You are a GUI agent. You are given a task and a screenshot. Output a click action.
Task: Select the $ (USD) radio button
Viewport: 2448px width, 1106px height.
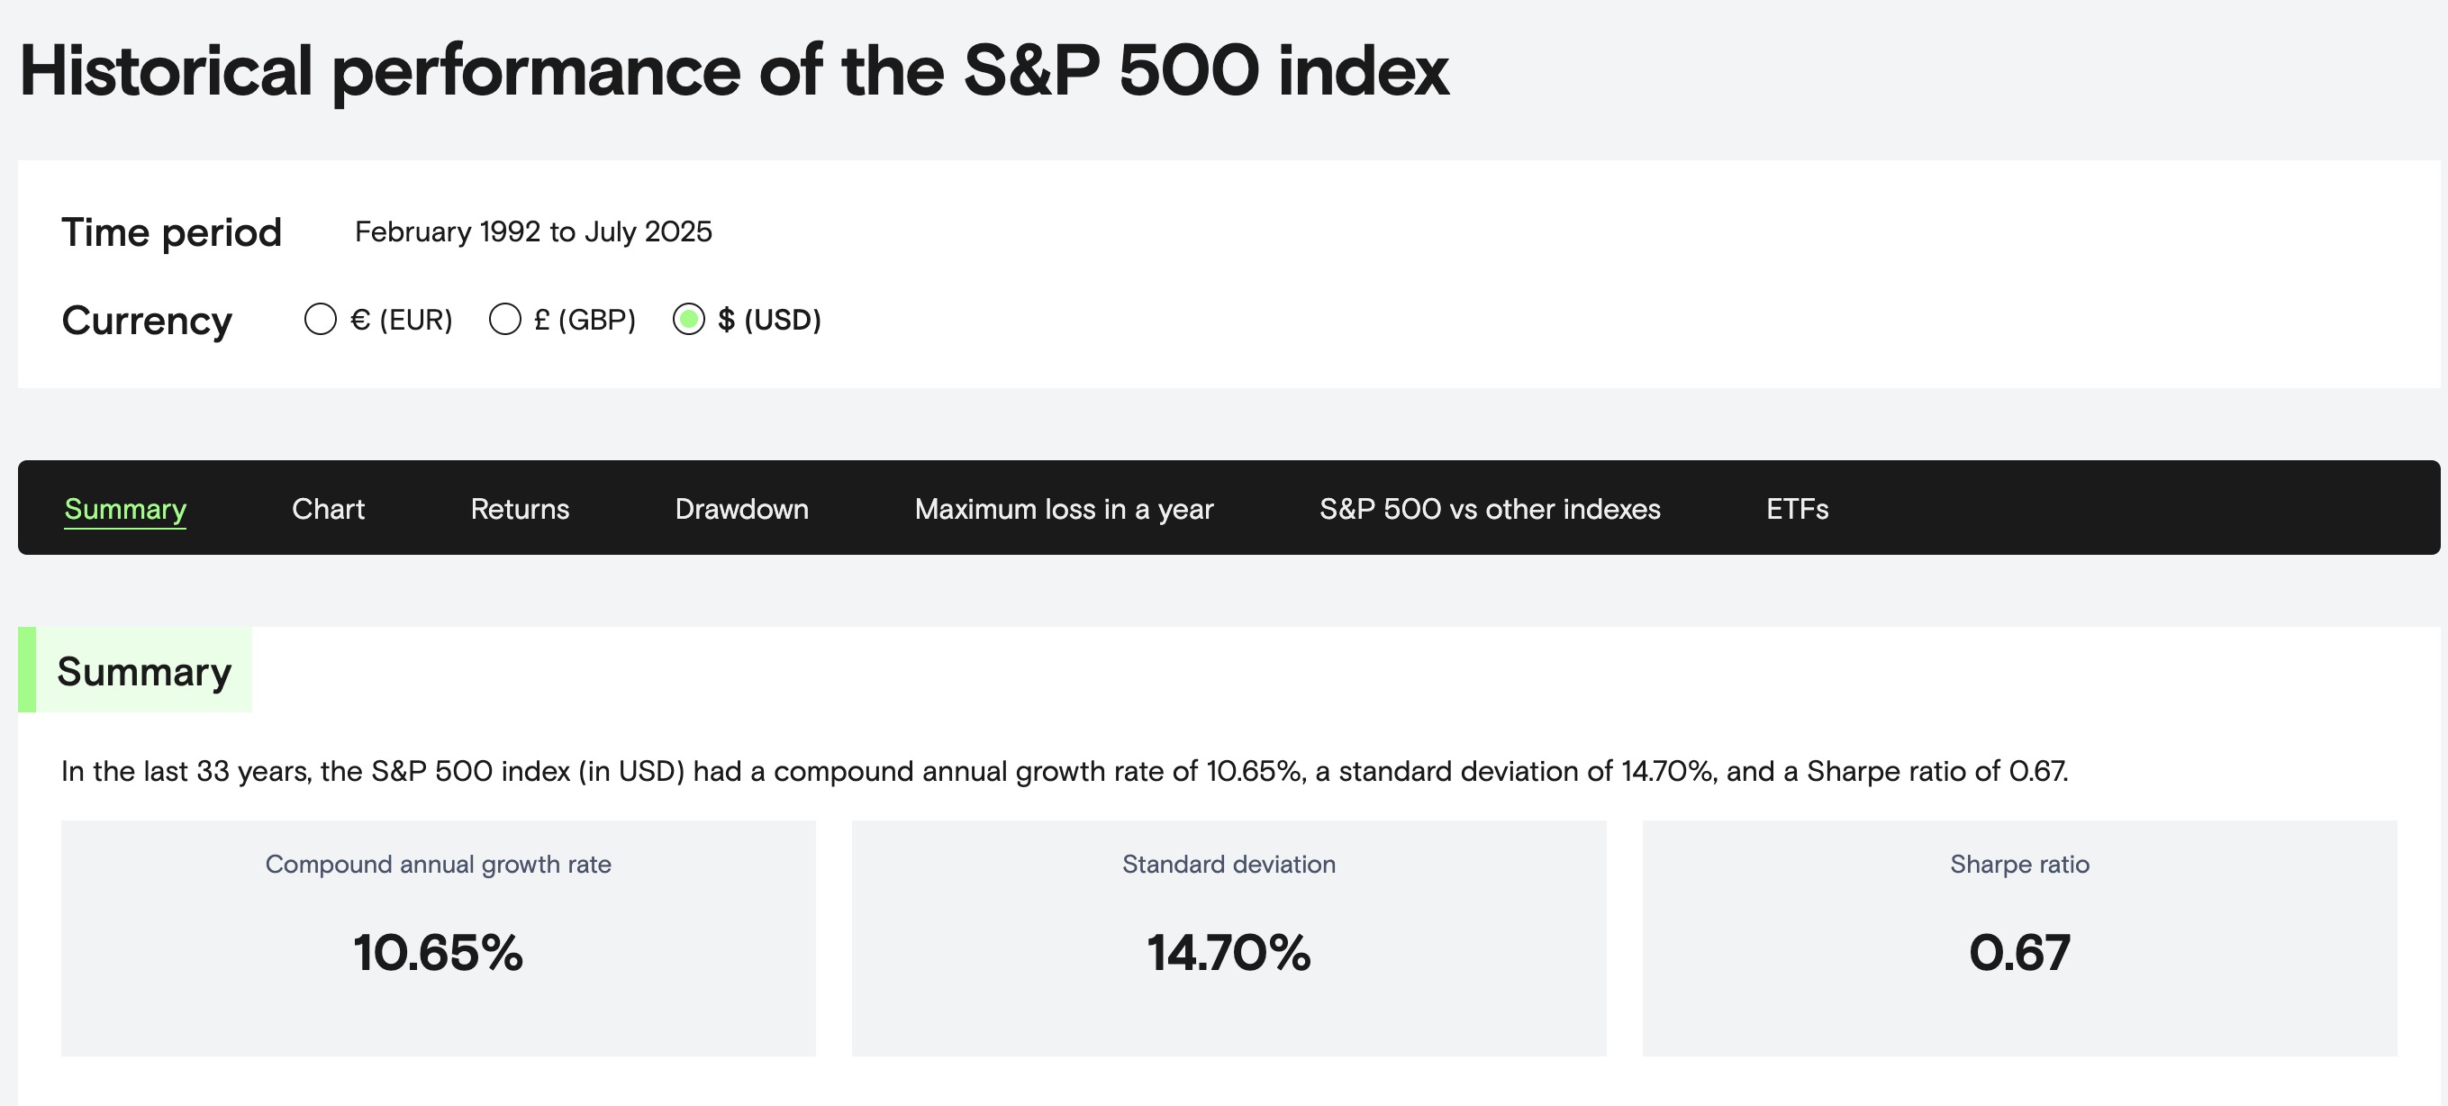tap(689, 319)
